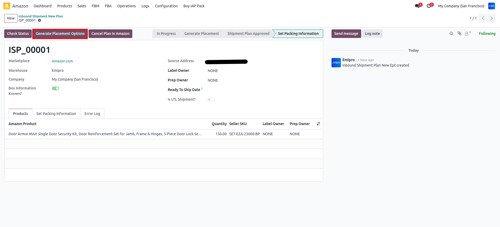This screenshot has width=500, height=227.
Task: Open the conversations chat icon
Action: point(417,6)
